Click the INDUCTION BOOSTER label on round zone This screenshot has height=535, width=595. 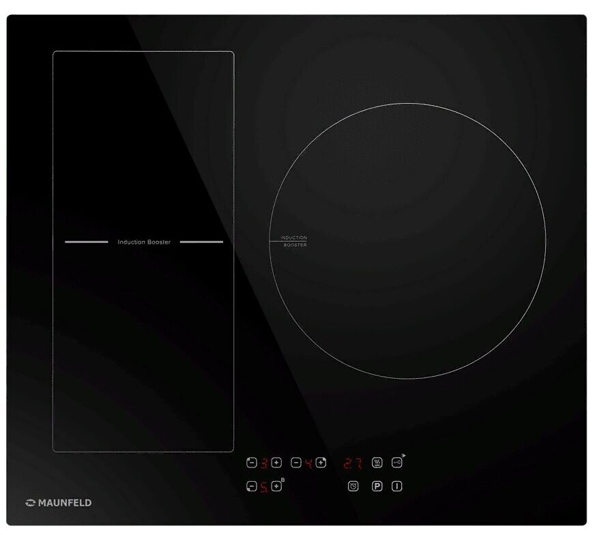pyautogui.click(x=294, y=241)
